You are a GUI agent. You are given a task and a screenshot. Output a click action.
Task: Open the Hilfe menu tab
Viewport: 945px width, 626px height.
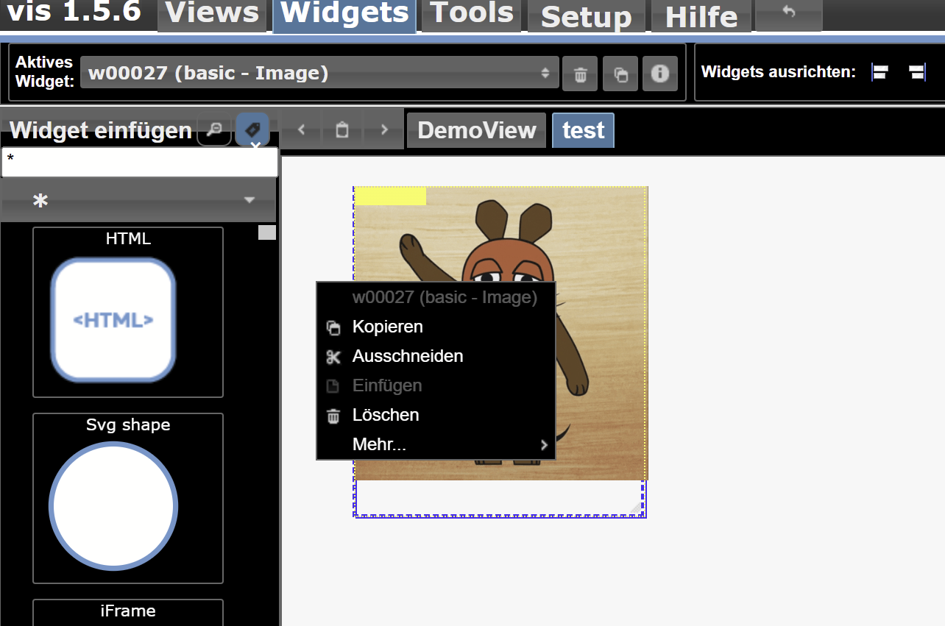[701, 16]
